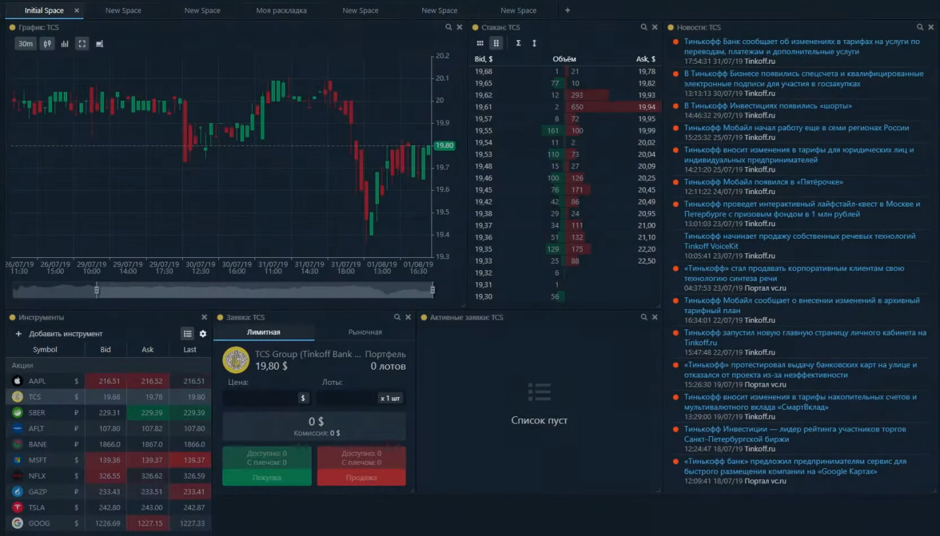
Task: Search instrument in the Стакан TCS panel
Action: [644, 27]
